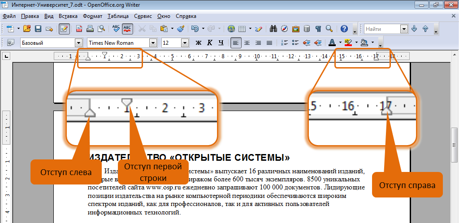Click inside the Найти search field
Viewport: 459px width, 223px height.
[x=383, y=29]
